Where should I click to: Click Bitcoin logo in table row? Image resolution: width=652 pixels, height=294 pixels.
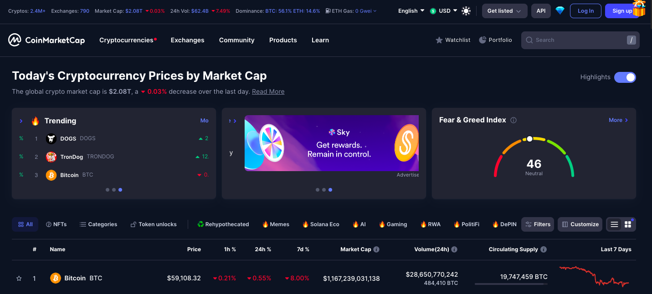click(56, 278)
